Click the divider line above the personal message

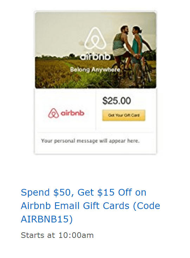pyautogui.click(x=96, y=132)
